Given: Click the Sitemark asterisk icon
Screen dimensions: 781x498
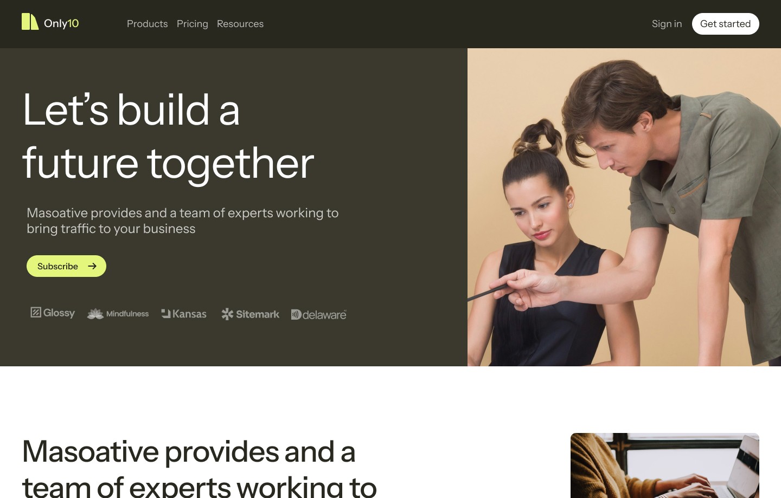Looking at the screenshot, I should point(227,314).
